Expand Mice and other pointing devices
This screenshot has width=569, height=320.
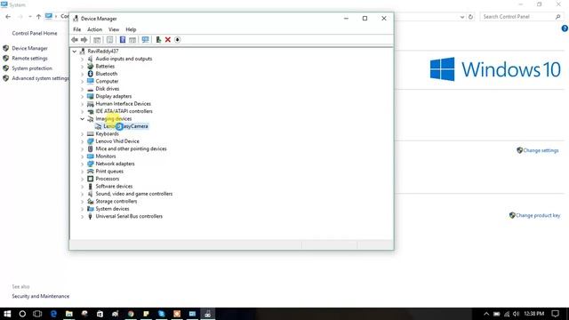click(83, 148)
